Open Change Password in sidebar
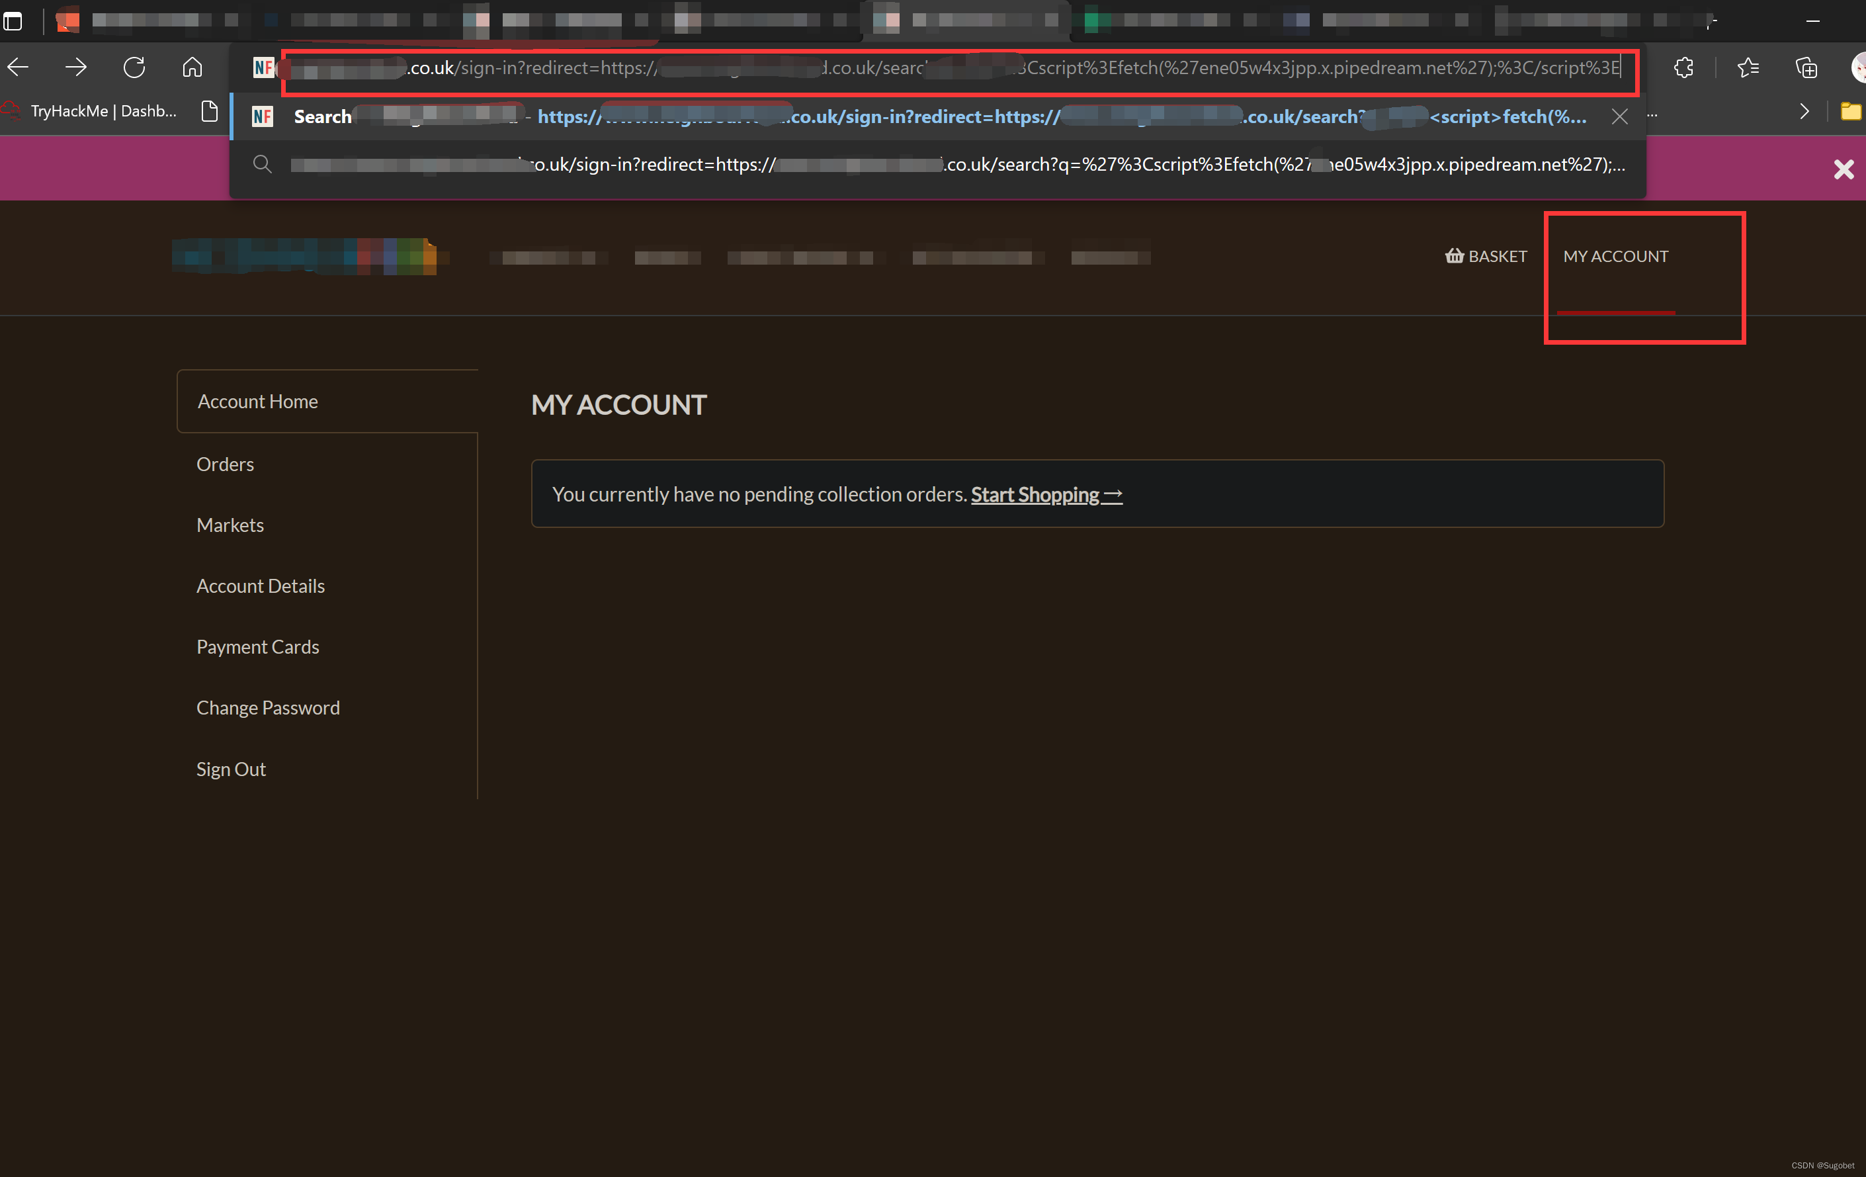The height and width of the screenshot is (1177, 1866). coord(268,707)
